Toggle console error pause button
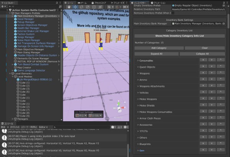This screenshot has height=157, width=230. point(29,127)
